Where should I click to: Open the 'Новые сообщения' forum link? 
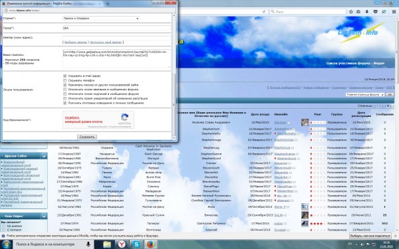click(316, 88)
